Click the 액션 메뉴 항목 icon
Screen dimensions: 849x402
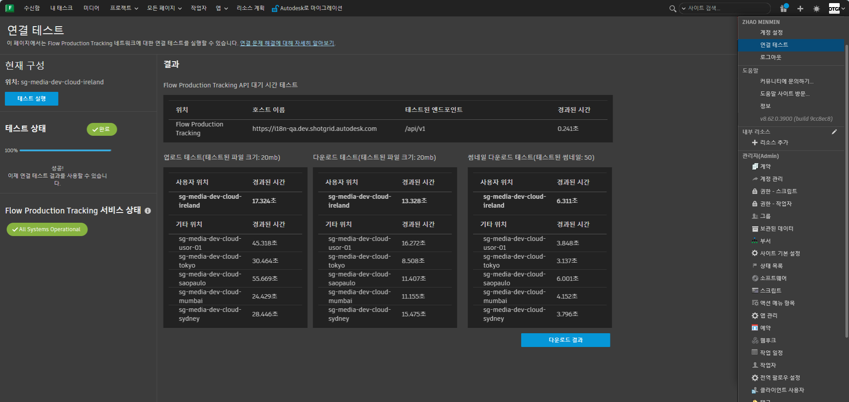tap(755, 303)
